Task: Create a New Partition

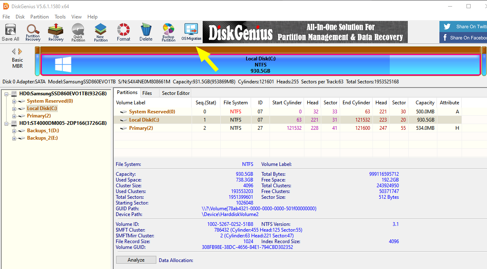Action: tap(101, 32)
